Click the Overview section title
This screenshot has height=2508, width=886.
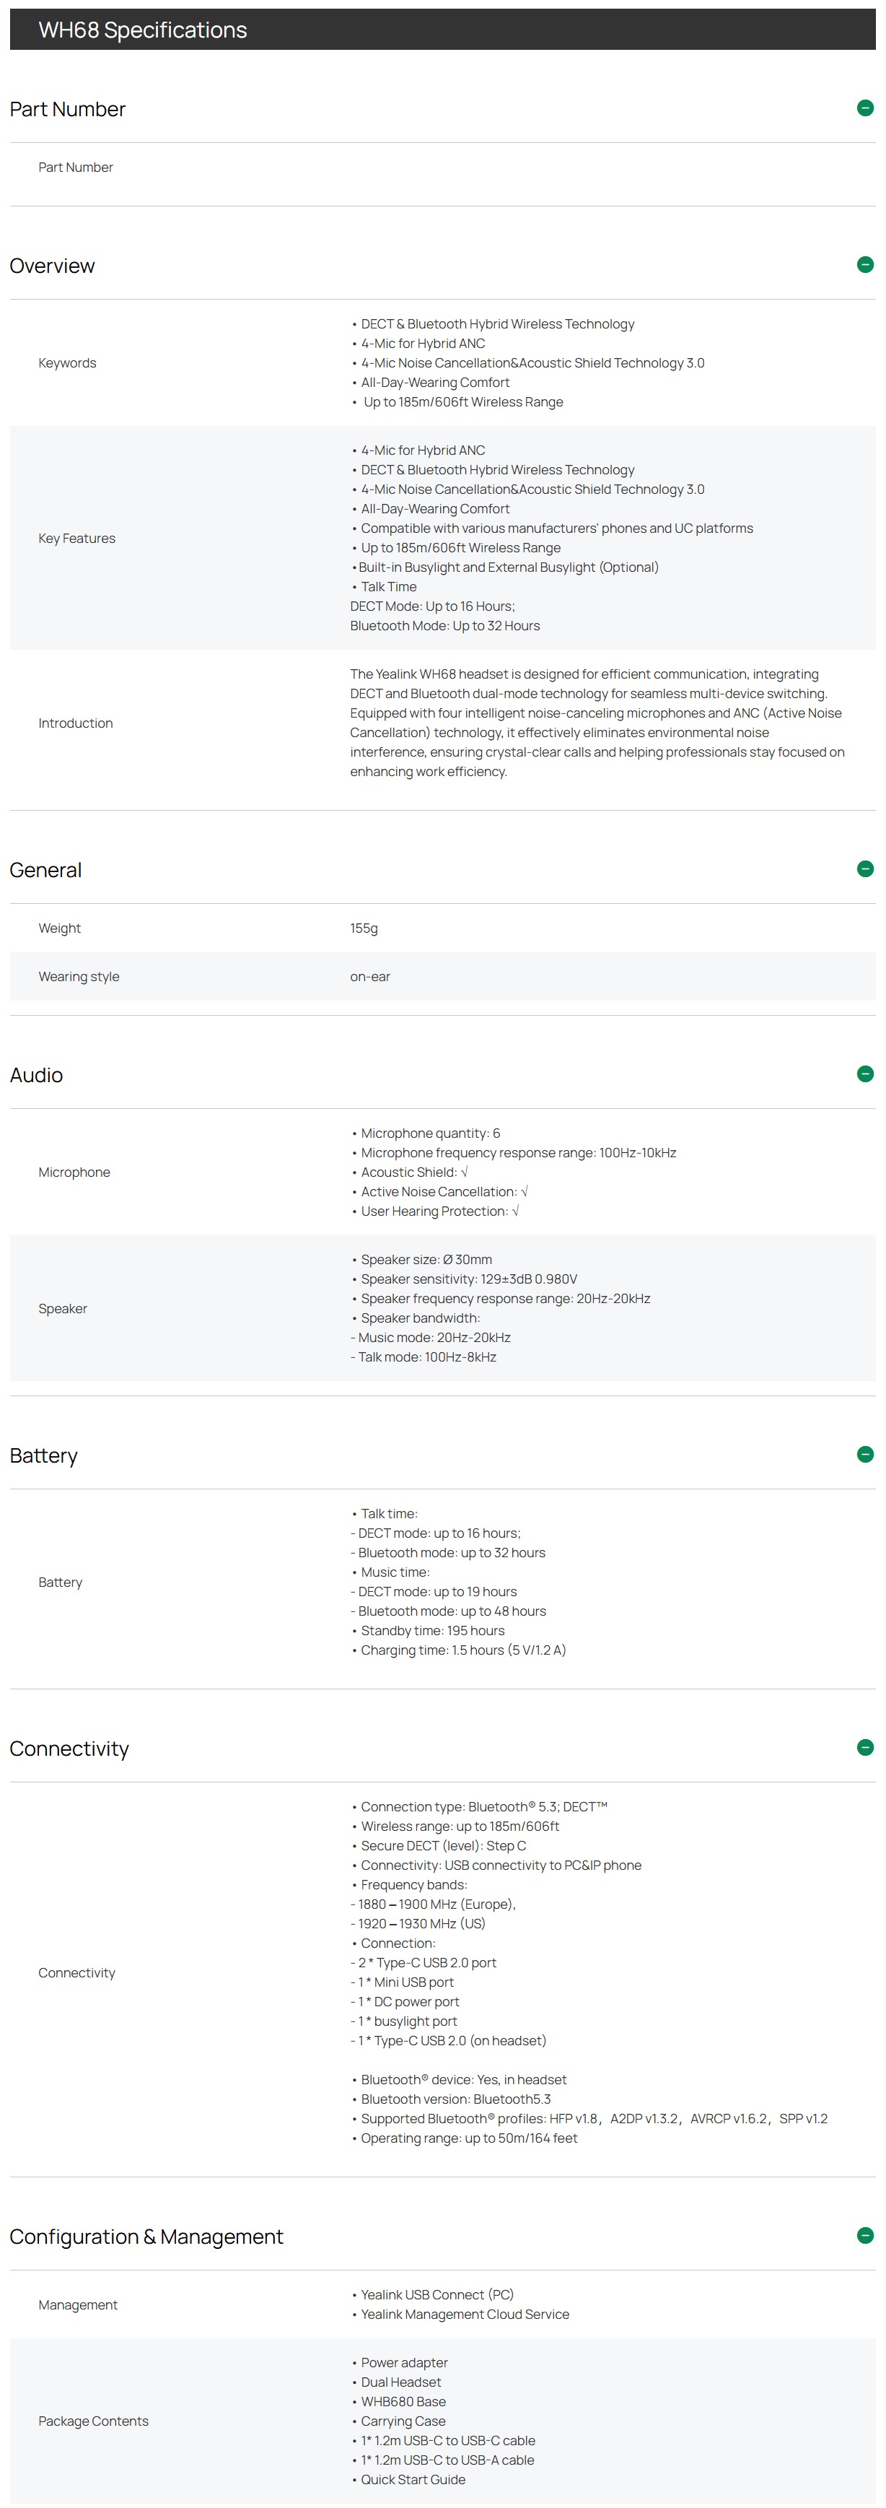[x=53, y=266]
